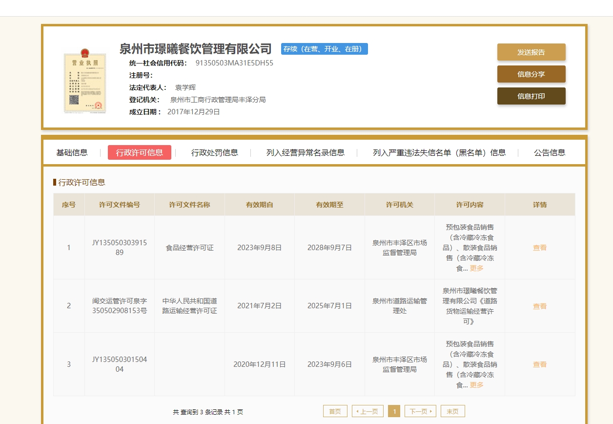This screenshot has height=424, width=613.
Task: Click the 《道路货物运输经营许可》 content cell
Action: click(470, 306)
